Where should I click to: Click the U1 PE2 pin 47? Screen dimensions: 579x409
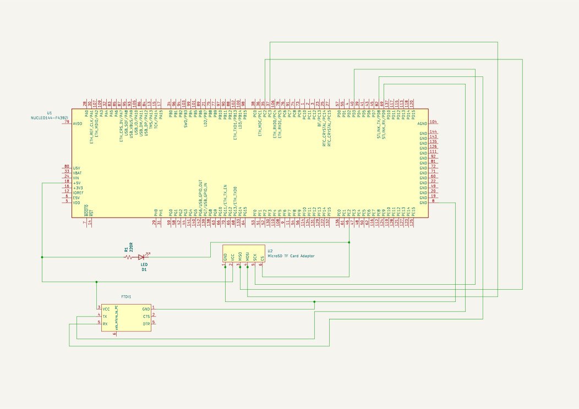tap(349, 223)
